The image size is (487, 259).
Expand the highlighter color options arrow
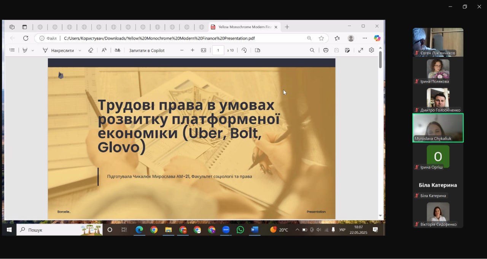tap(33, 50)
